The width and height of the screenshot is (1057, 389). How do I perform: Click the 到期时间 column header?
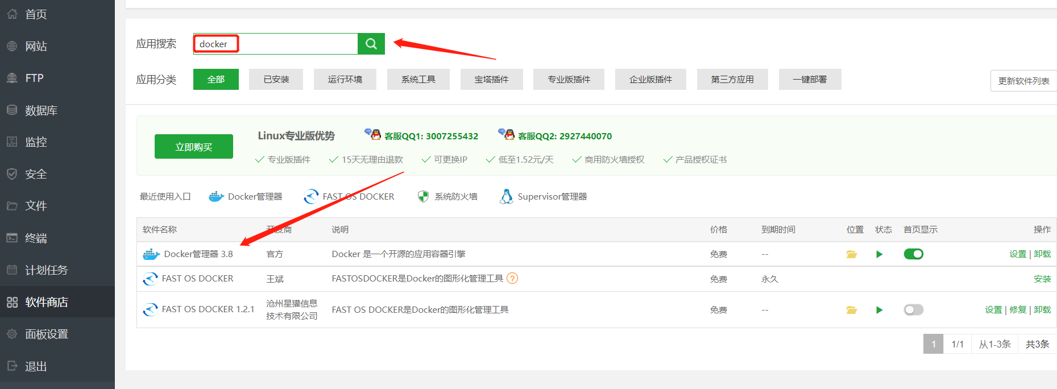pyautogui.click(x=778, y=230)
